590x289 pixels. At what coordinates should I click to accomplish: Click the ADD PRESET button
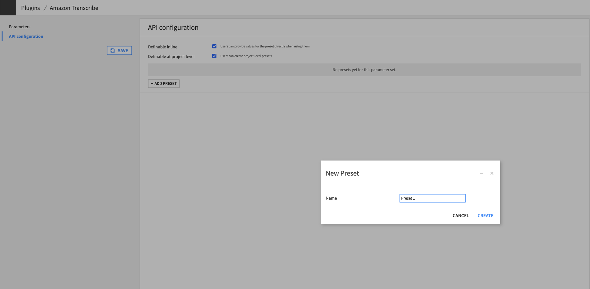pos(164,83)
